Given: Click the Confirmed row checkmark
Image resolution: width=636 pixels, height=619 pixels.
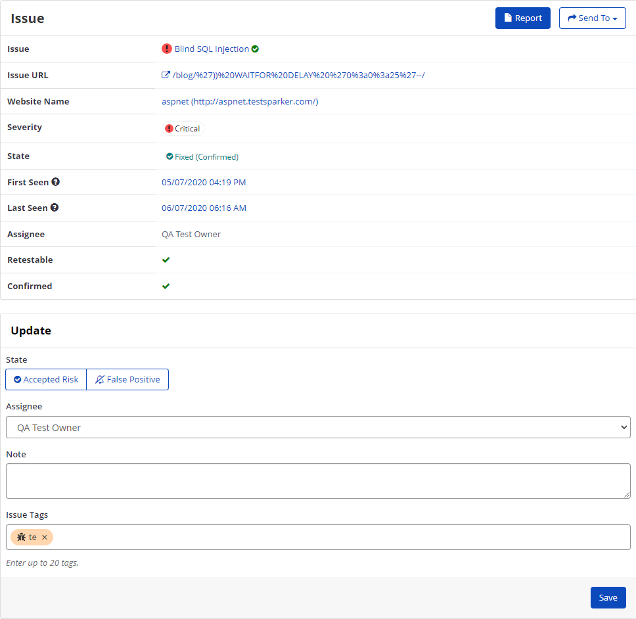Looking at the screenshot, I should (166, 286).
